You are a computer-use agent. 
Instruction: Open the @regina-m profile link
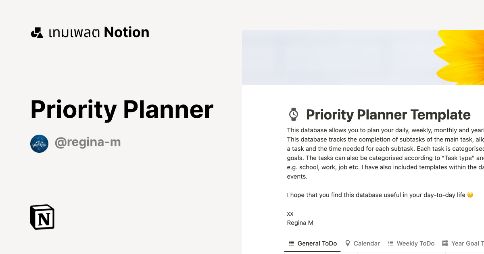coord(88,142)
